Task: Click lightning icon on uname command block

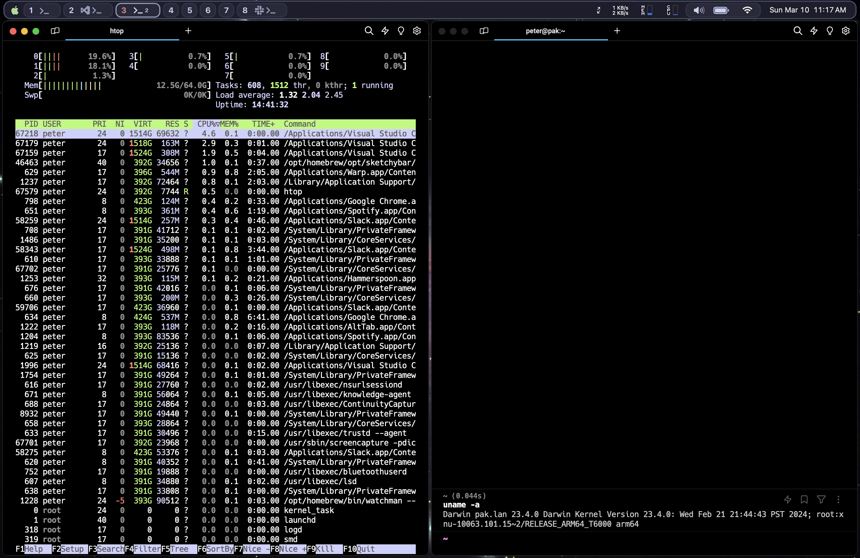Action: click(788, 499)
